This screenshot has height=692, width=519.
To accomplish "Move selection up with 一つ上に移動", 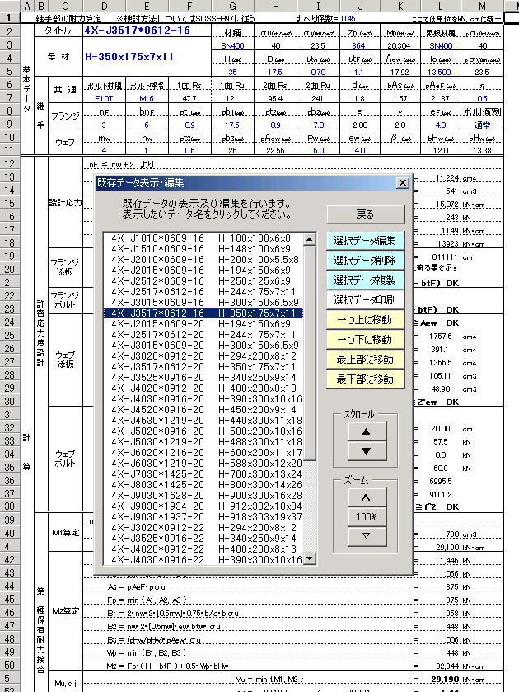I will click(365, 319).
